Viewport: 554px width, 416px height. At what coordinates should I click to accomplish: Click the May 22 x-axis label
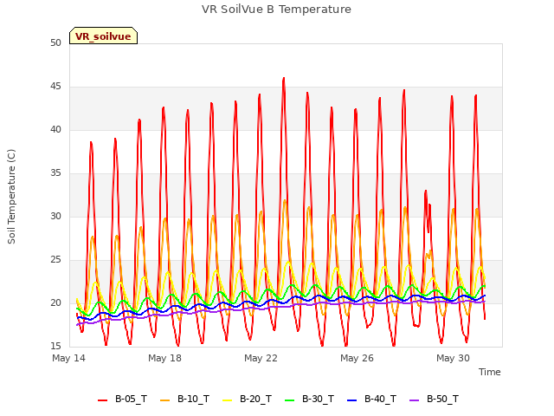pos(261,358)
